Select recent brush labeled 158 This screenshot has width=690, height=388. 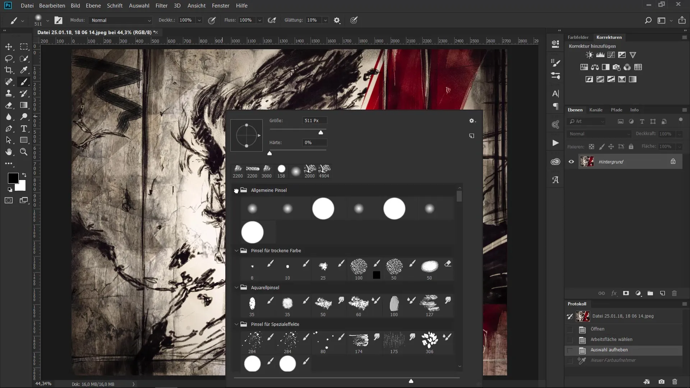(x=281, y=171)
